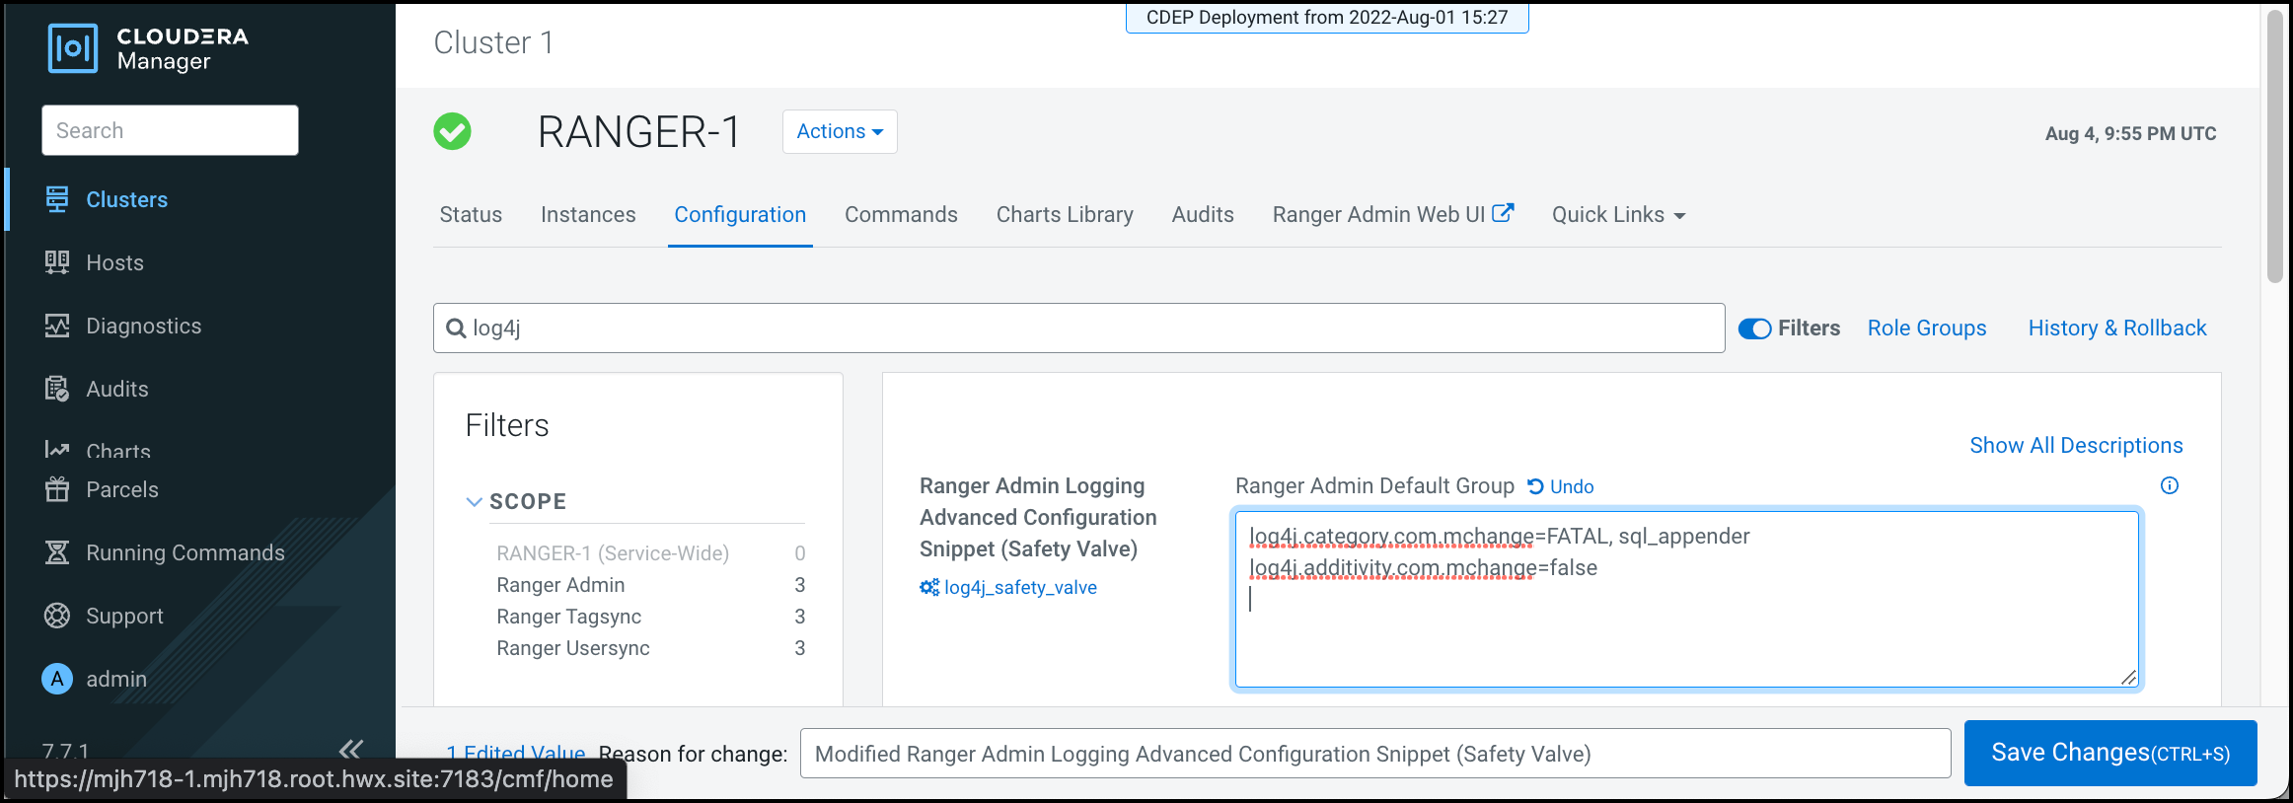Filter scope by Ranger Tagsync
Screen dimensions: 2293x803
click(x=568, y=617)
